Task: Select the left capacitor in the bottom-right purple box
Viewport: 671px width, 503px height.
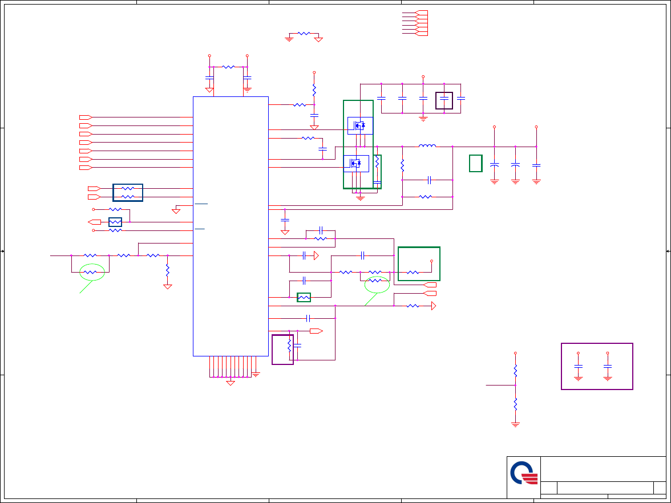Action: coord(578,366)
